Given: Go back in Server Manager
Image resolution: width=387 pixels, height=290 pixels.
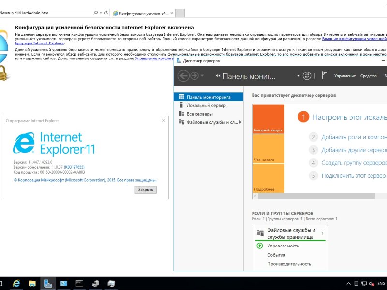Looking at the screenshot, I should point(183,76).
